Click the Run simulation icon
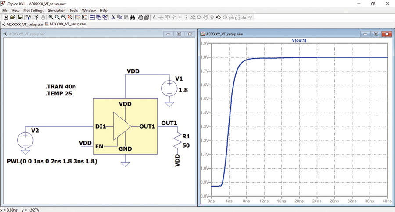395x212 pixels. pyautogui.click(x=36, y=17)
